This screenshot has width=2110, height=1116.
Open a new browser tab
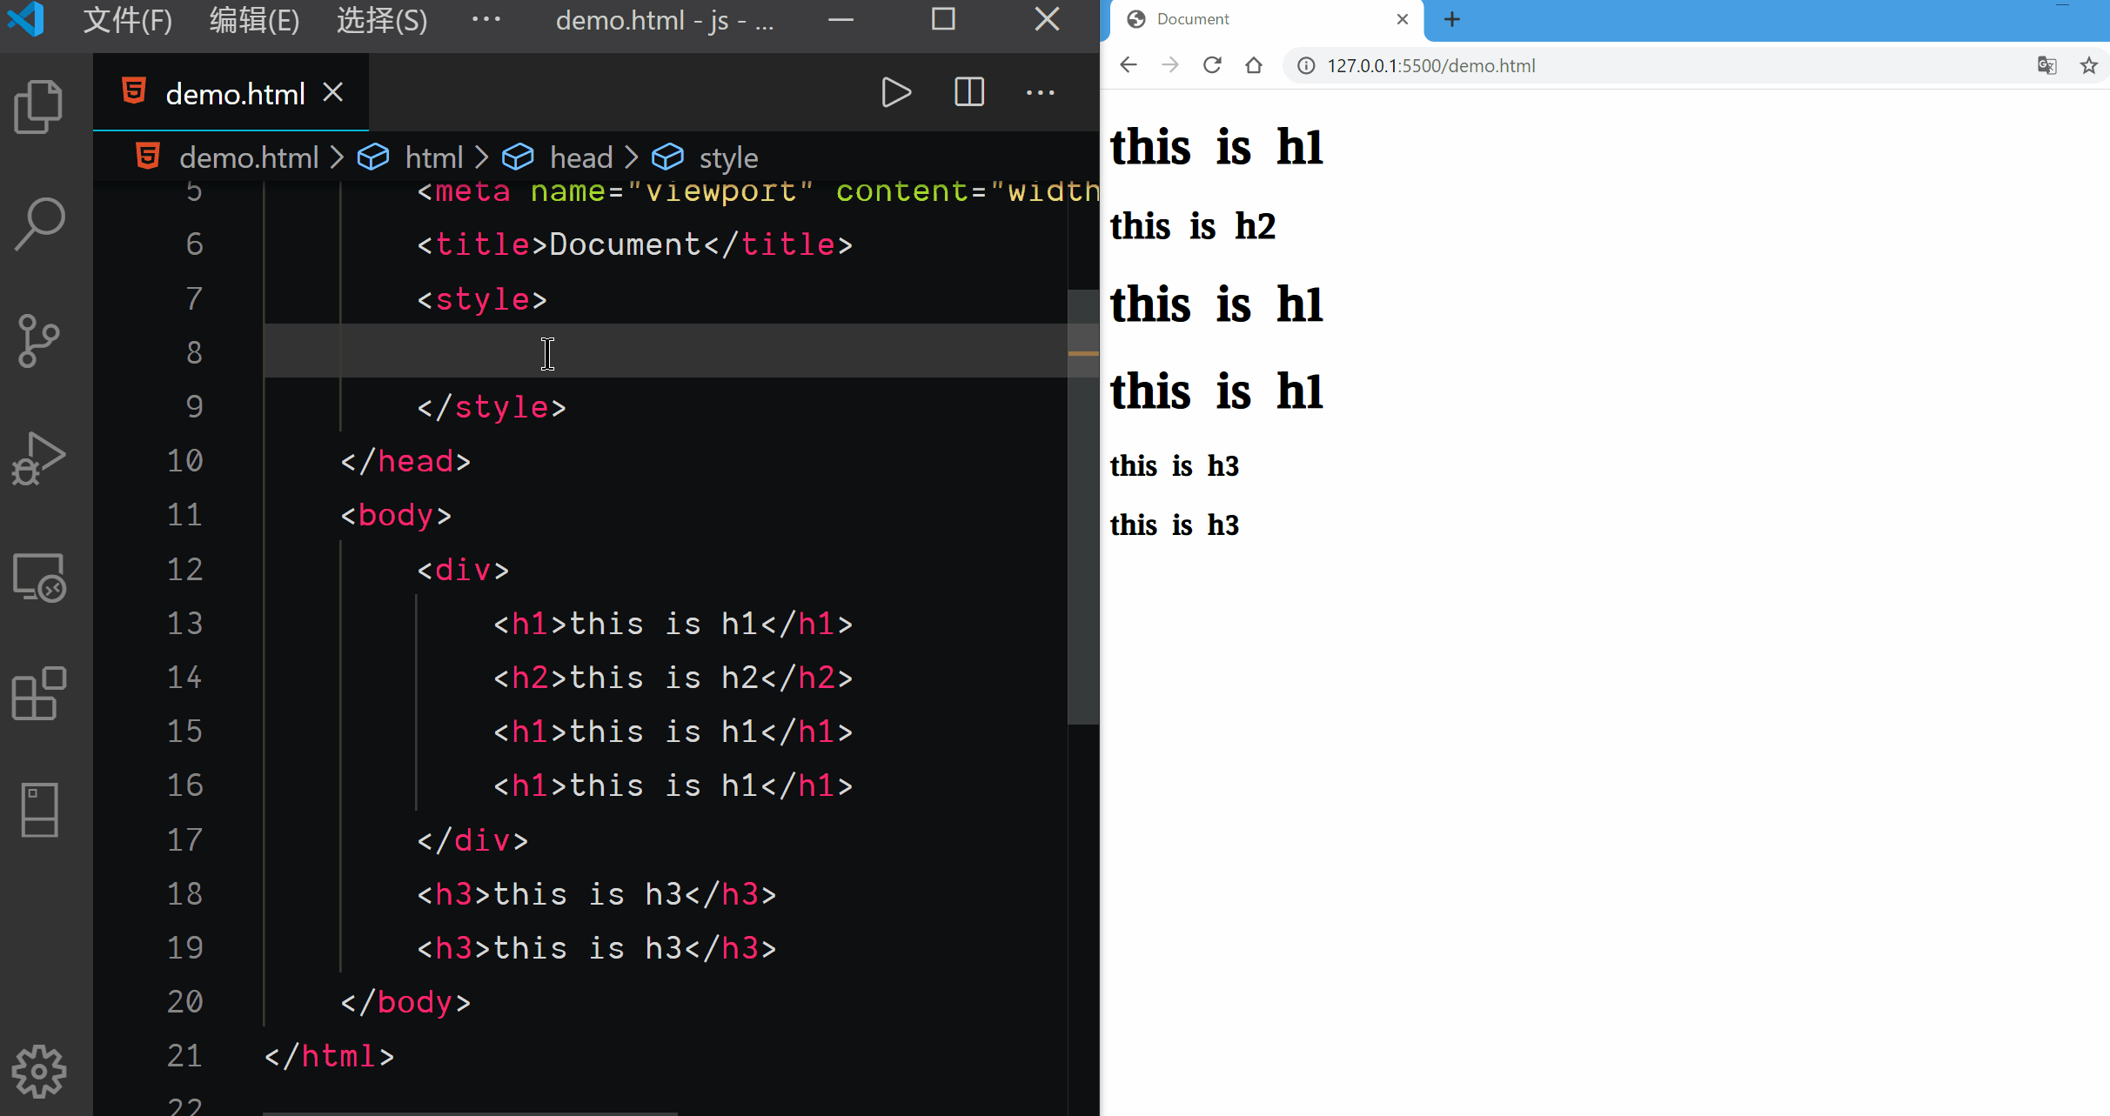[x=1452, y=19]
